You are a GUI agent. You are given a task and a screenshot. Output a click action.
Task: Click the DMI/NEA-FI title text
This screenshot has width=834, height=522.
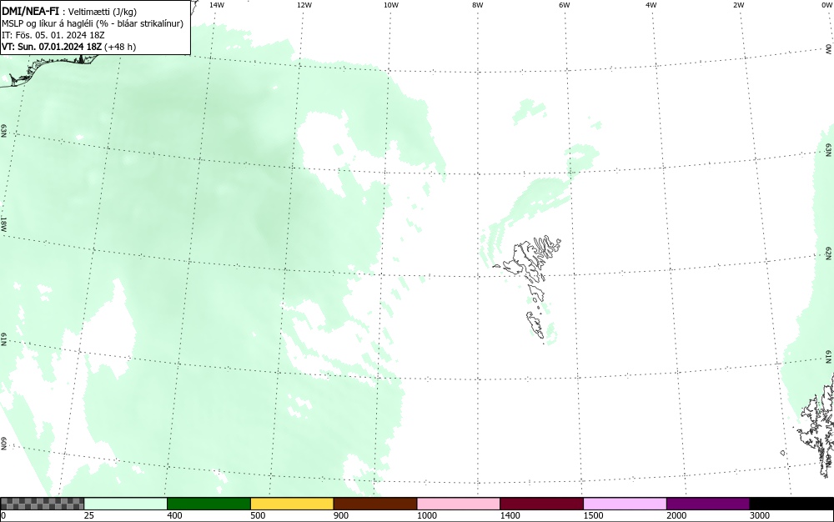click(30, 13)
